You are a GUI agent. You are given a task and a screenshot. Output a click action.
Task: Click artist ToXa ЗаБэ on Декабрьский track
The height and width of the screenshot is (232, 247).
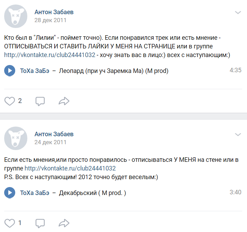click(x=35, y=193)
